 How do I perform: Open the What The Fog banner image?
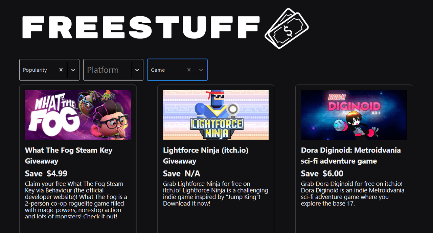78,115
